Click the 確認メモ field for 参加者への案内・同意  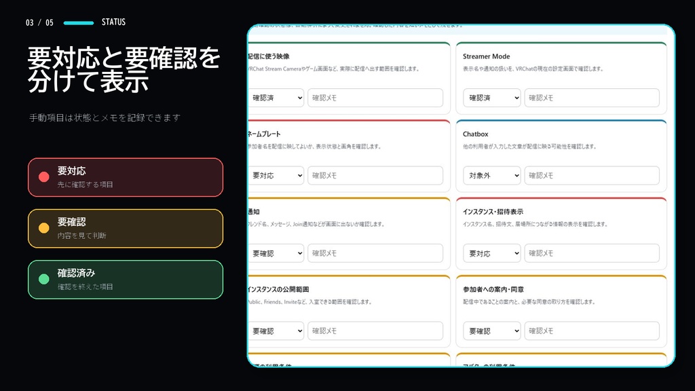click(x=592, y=331)
